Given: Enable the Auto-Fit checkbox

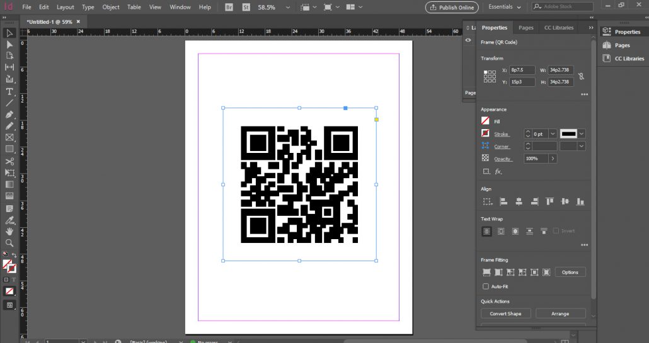Looking at the screenshot, I should pyautogui.click(x=486, y=286).
